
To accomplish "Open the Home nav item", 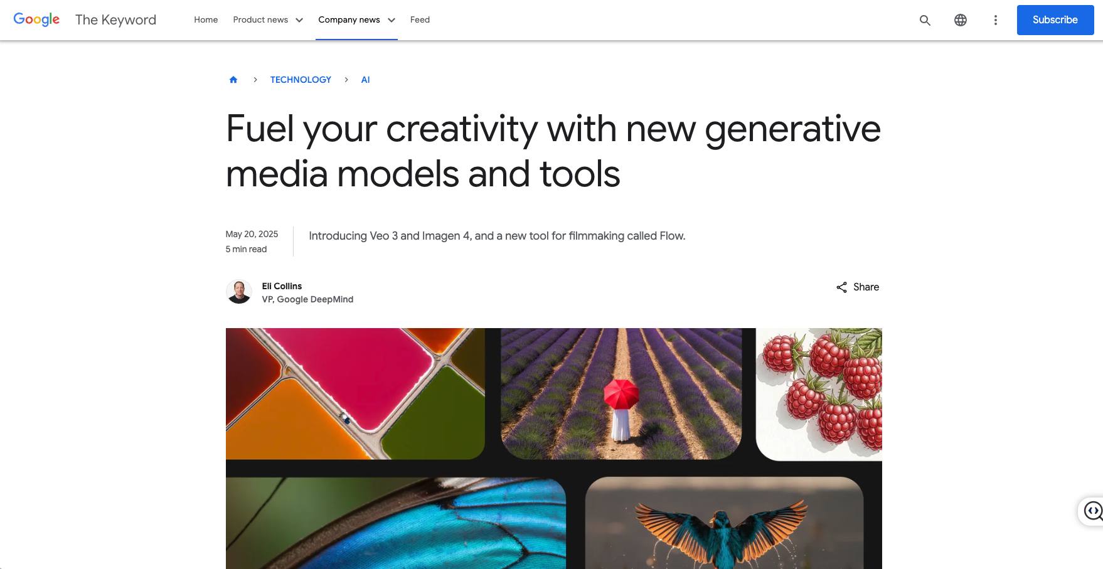I will (x=206, y=20).
